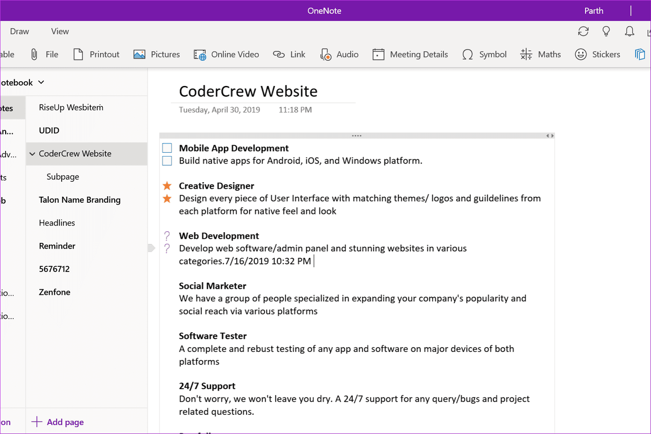Click the Symbol omega icon

tap(467, 55)
